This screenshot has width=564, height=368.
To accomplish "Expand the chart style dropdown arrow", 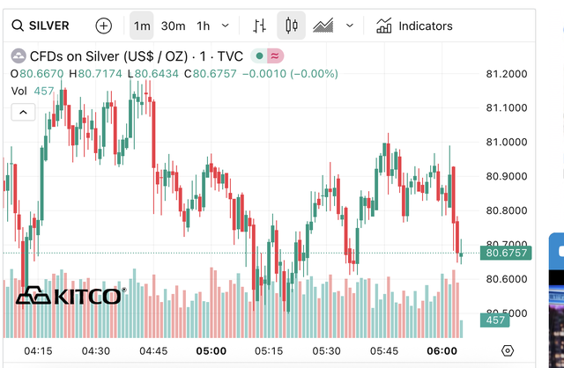I will point(350,26).
